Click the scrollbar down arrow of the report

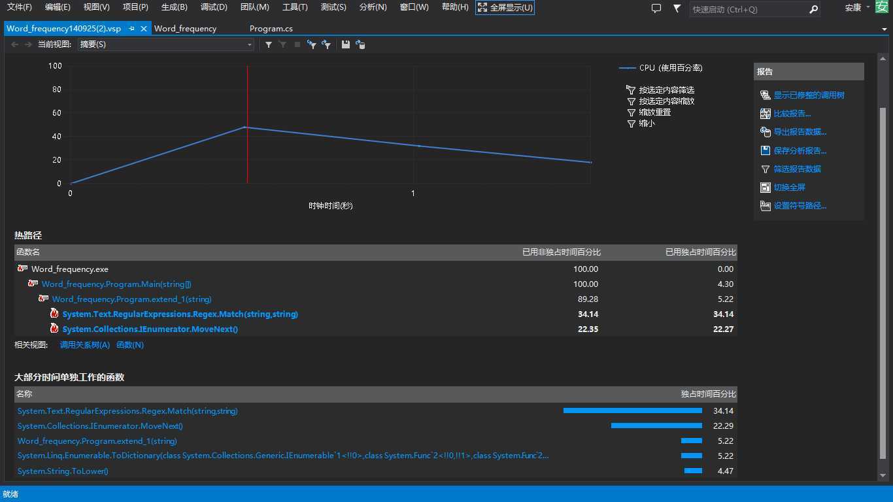pos(883,475)
